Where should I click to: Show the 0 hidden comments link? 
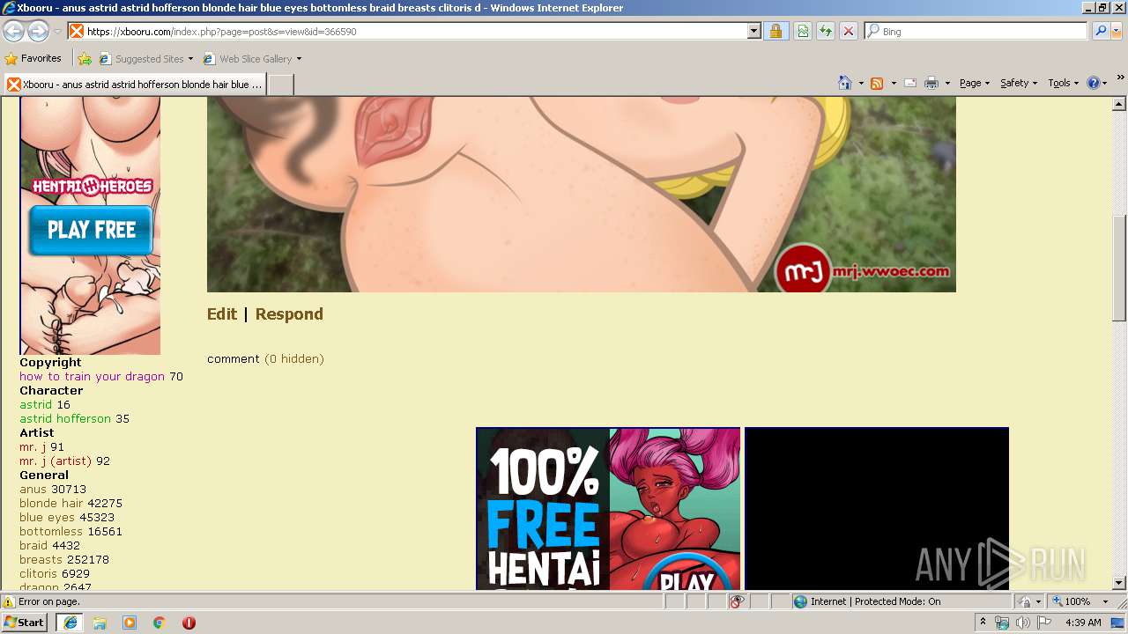(294, 359)
